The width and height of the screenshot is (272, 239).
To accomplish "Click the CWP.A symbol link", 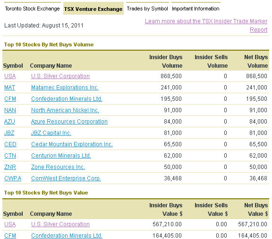I will [x=13, y=178].
